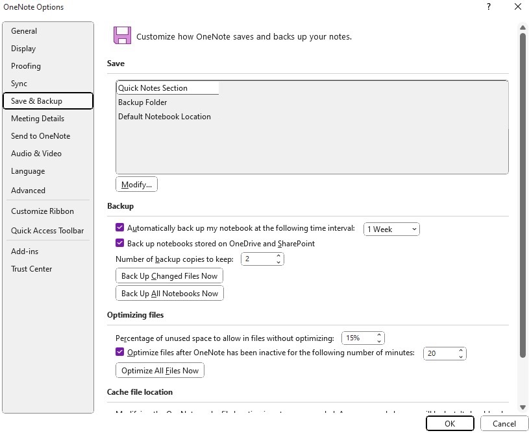Increase number of backup copies spinner
This screenshot has width=529, height=433.
(x=278, y=256)
